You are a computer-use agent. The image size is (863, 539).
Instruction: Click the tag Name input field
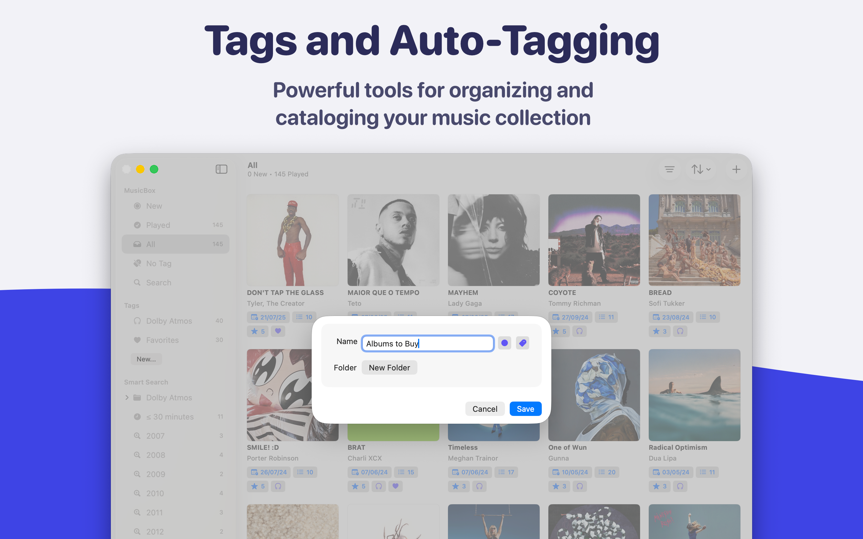pyautogui.click(x=428, y=343)
